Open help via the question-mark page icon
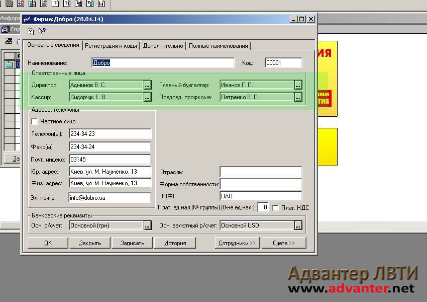 pyautogui.click(x=31, y=32)
